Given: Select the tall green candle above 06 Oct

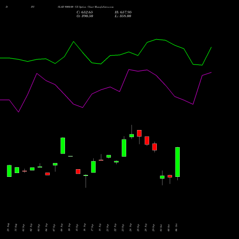Looking at the screenshot, I should click(177, 162).
